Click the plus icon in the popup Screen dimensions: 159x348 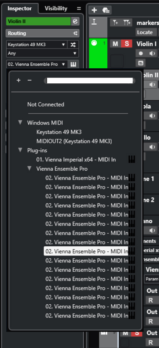point(19,80)
